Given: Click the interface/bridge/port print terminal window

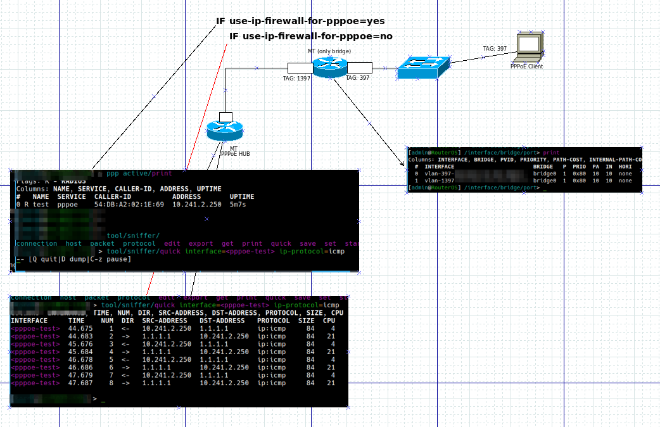Looking at the screenshot, I should [x=526, y=168].
